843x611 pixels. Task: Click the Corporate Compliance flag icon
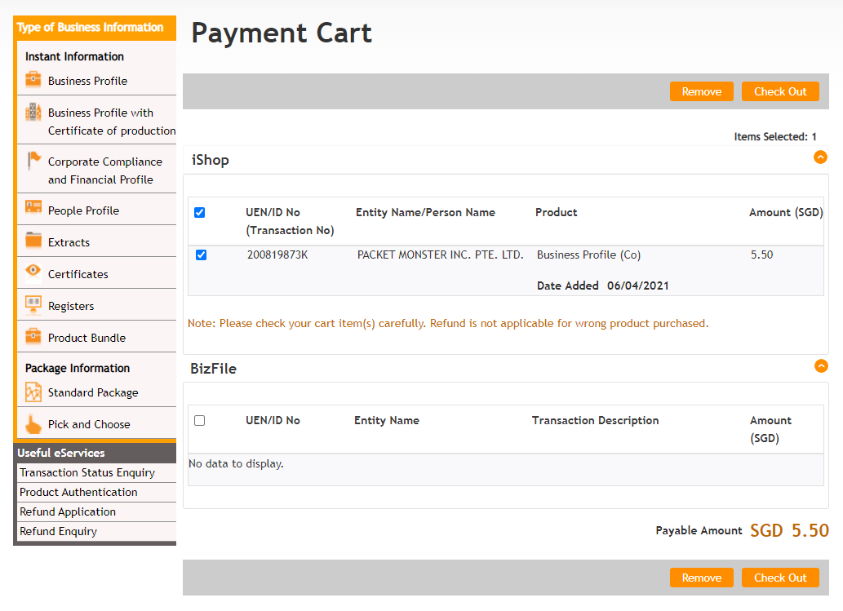pos(33,160)
